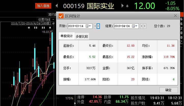Click the first snowflake marker above the chart

(x=29, y=28)
